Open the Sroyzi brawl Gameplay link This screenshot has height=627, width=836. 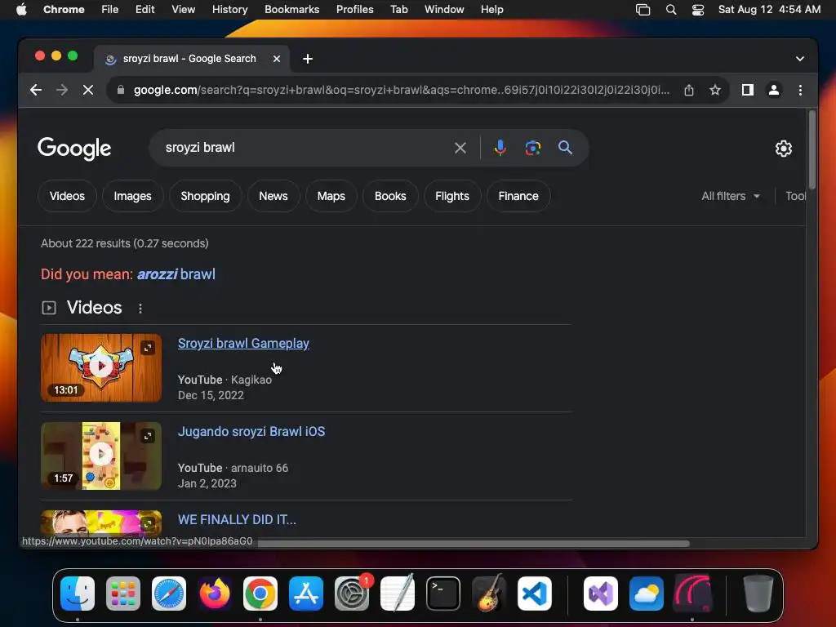tap(243, 344)
